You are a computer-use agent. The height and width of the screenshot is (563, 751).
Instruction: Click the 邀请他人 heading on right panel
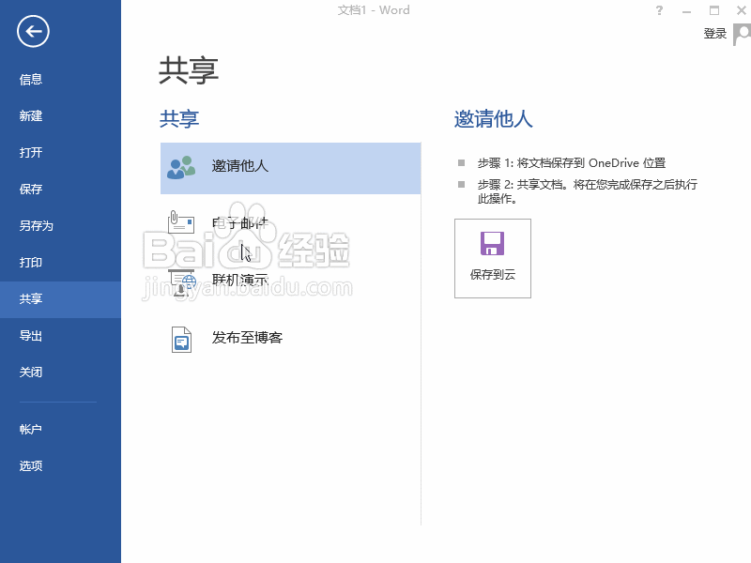click(494, 119)
